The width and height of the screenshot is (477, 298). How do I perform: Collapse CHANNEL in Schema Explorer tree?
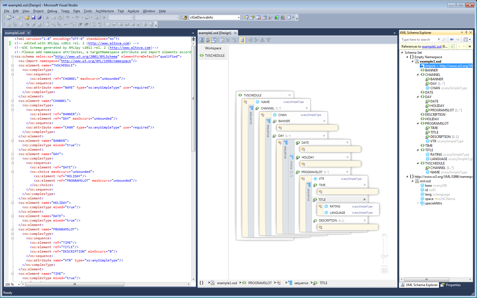point(418,74)
